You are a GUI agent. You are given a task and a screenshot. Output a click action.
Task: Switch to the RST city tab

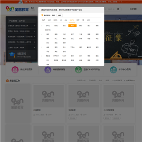coord(78,20)
